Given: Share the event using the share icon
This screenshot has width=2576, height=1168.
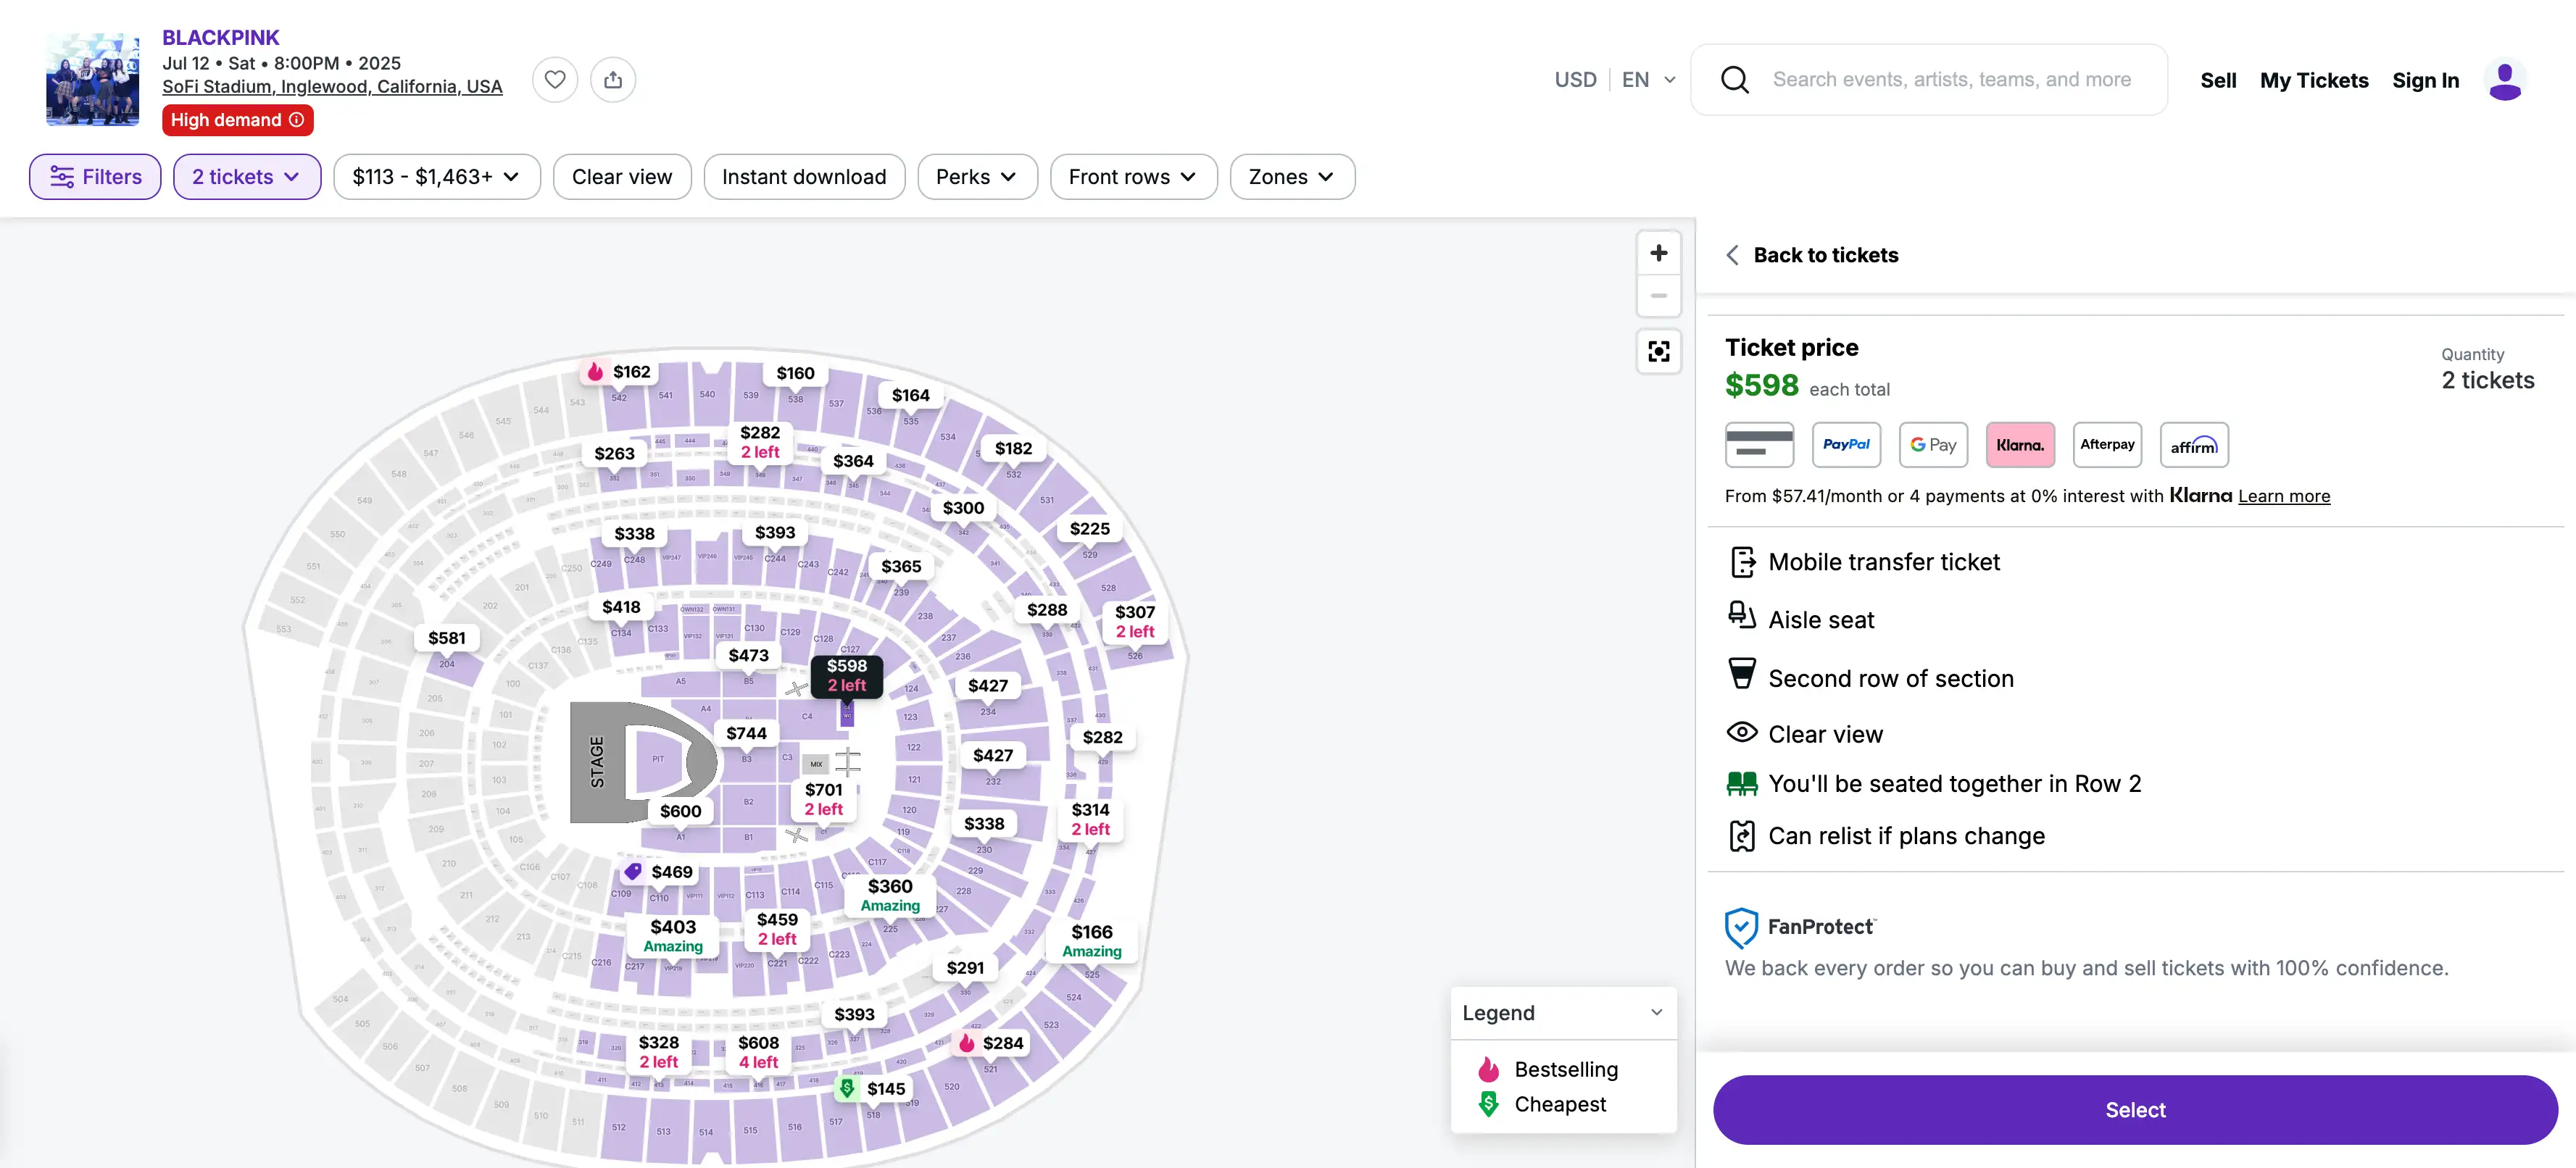Looking at the screenshot, I should [x=613, y=80].
